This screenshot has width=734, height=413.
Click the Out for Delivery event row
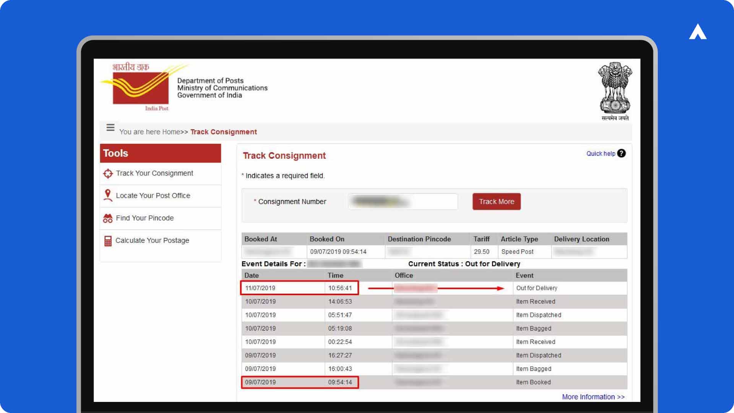tap(434, 288)
